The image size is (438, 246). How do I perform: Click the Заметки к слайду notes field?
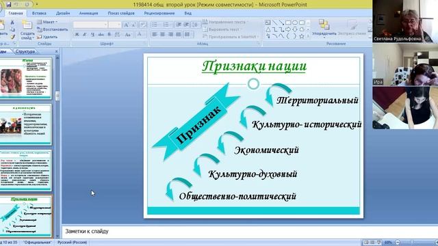click(249, 231)
